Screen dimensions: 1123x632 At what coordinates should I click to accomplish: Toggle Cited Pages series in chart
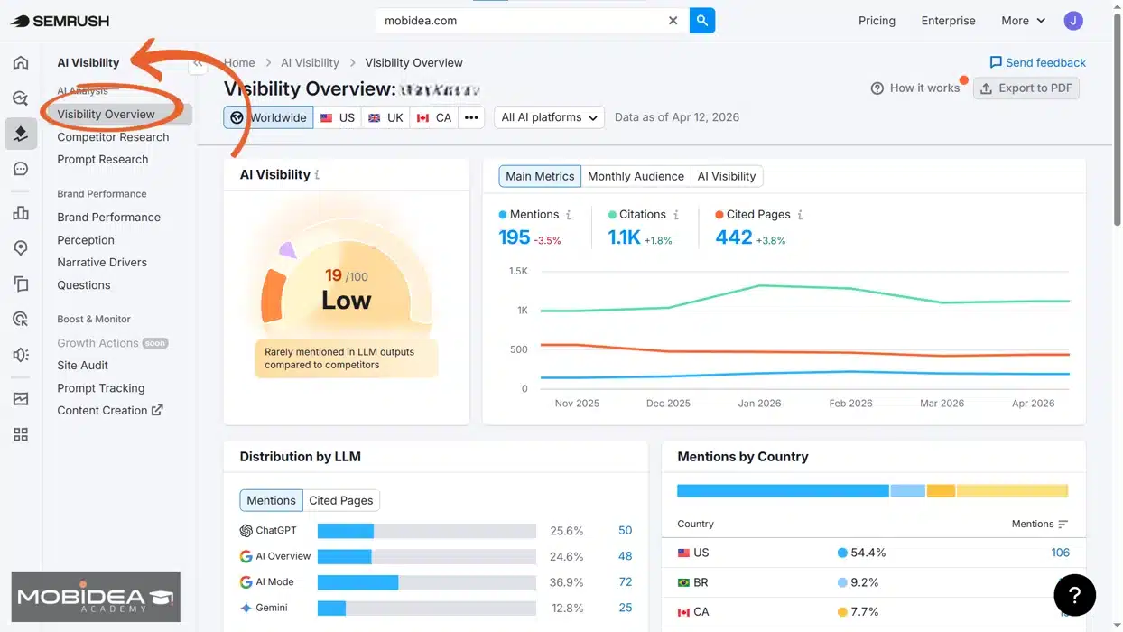(x=752, y=215)
